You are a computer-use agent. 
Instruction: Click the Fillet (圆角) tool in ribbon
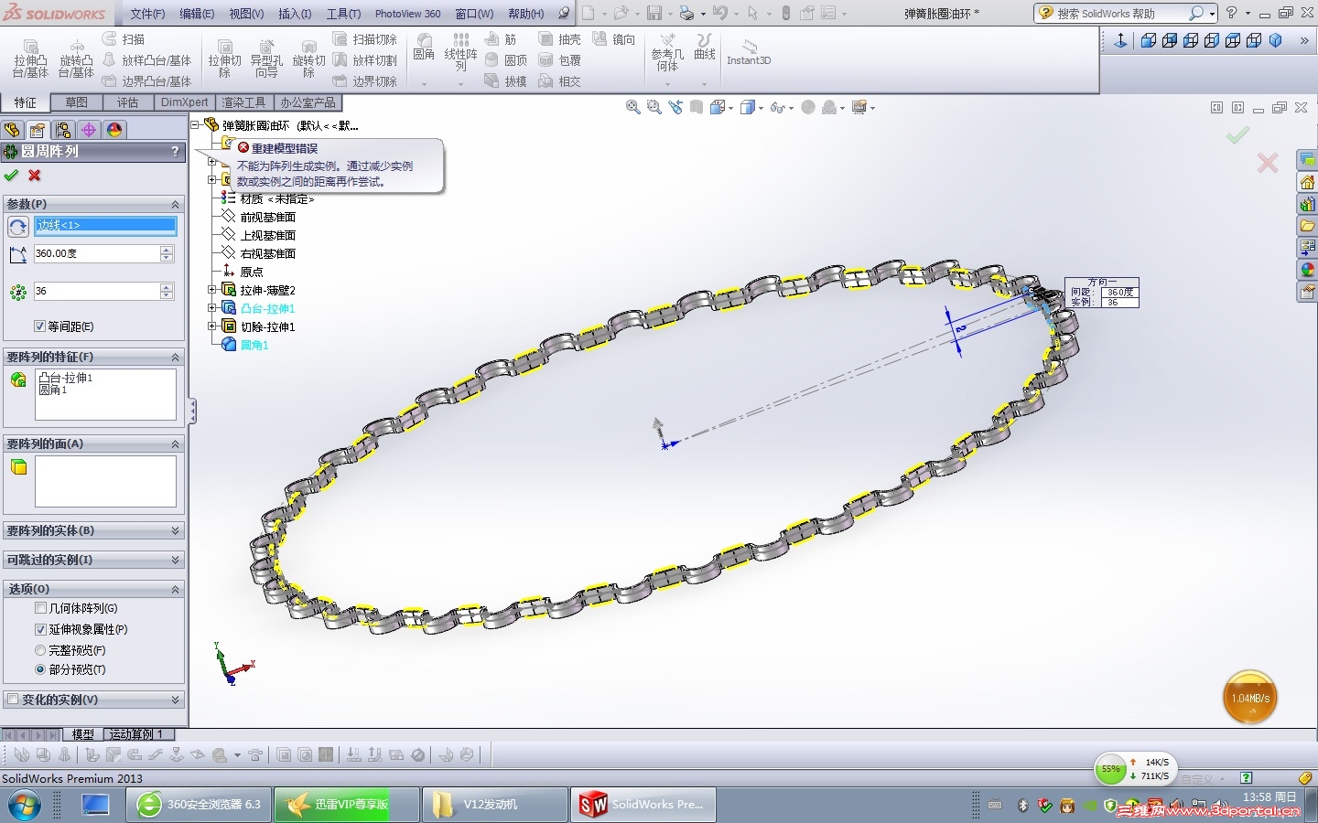(424, 48)
